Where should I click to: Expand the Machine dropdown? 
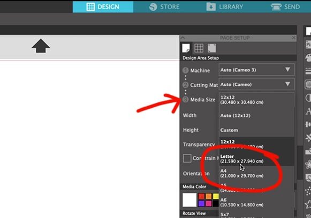(256, 70)
